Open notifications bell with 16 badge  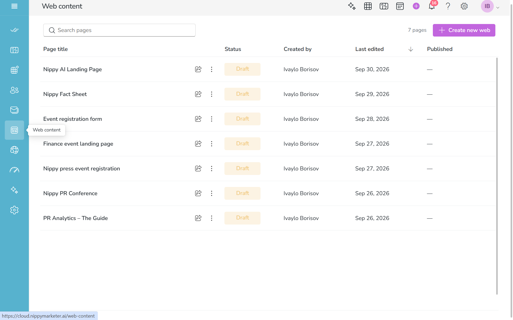(432, 6)
